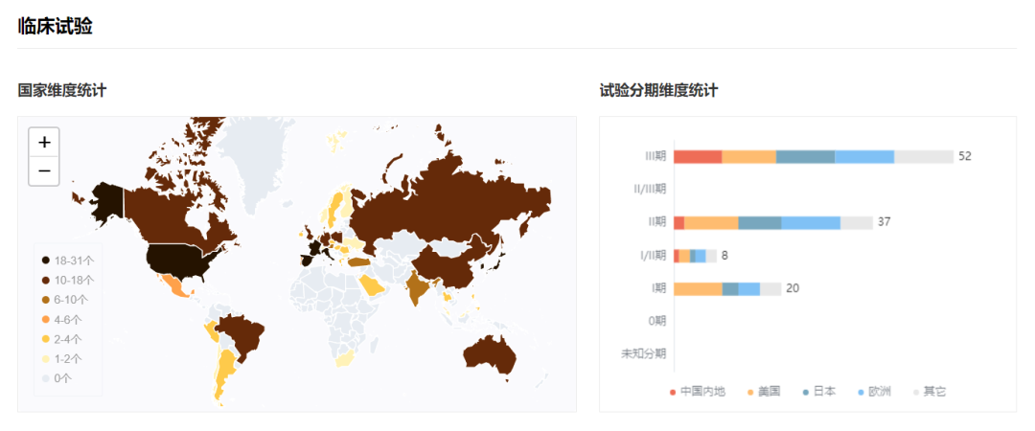Zoom in the map with plus button

(44, 142)
